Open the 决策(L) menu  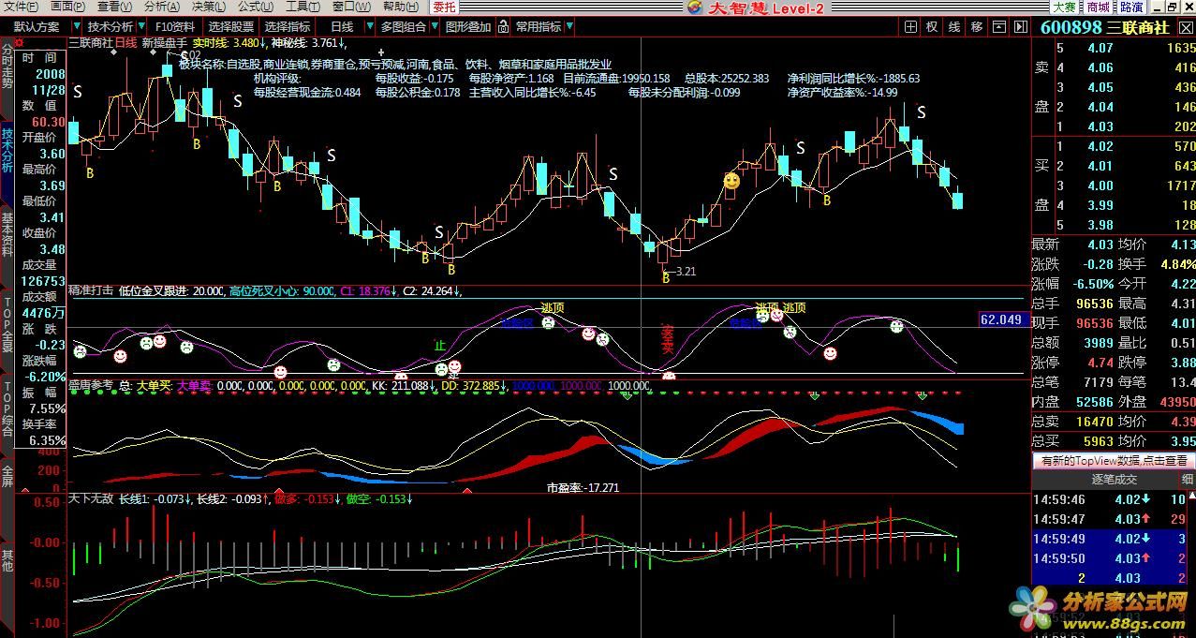(209, 7)
